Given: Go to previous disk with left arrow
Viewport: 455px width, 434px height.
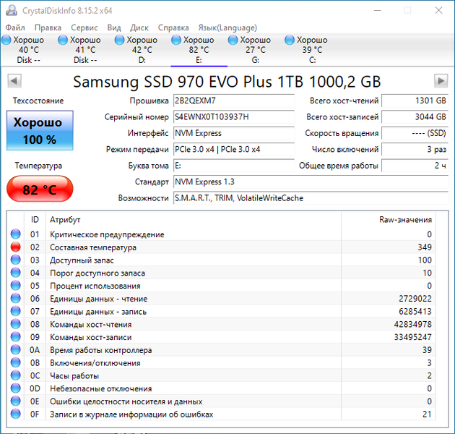Looking at the screenshot, I should point(14,81).
